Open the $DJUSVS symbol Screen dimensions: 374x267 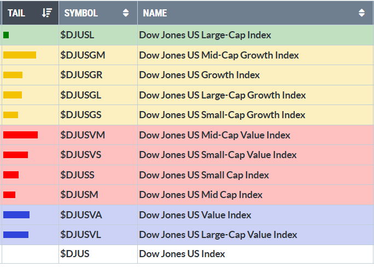(x=81, y=155)
